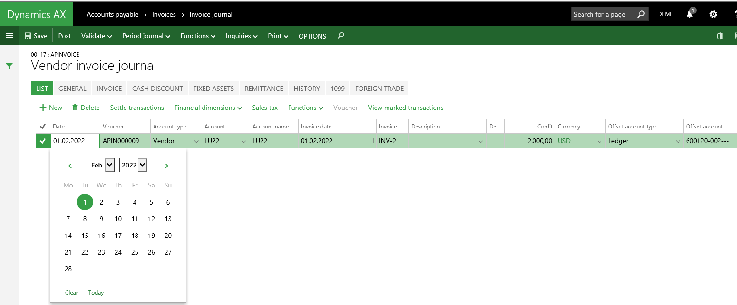The height and width of the screenshot is (305, 737).
Task: Go to the previous month in the calendar
Action: point(70,166)
